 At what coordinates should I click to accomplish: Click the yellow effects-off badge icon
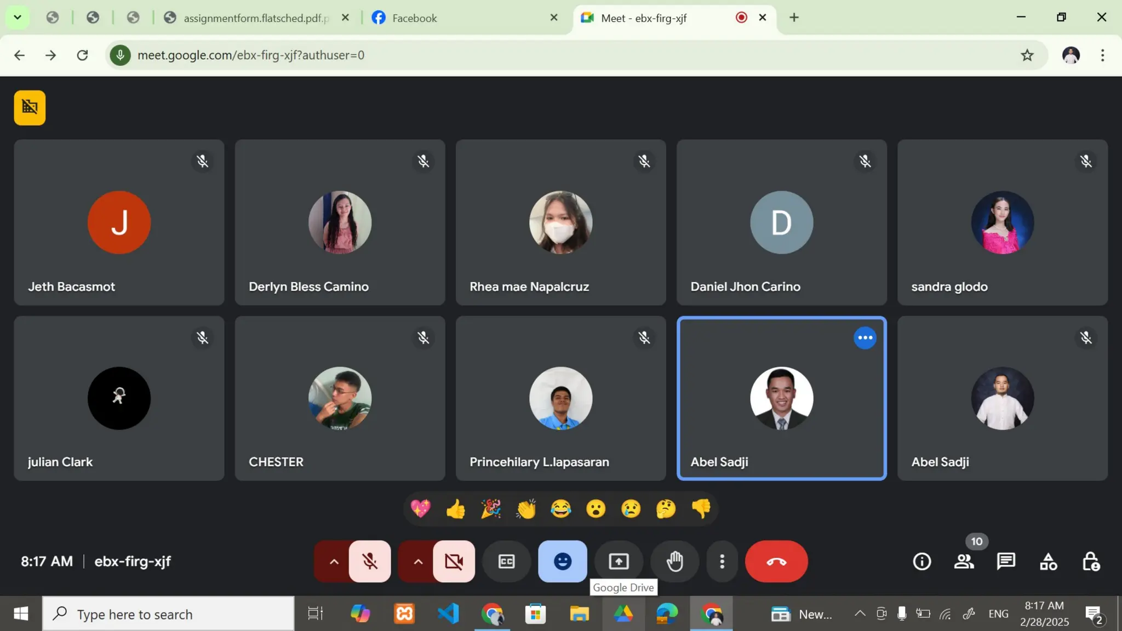coord(30,107)
